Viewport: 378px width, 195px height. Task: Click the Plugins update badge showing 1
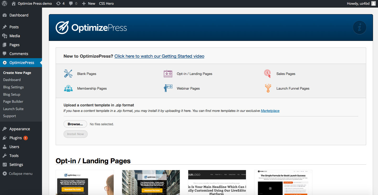tap(25, 138)
